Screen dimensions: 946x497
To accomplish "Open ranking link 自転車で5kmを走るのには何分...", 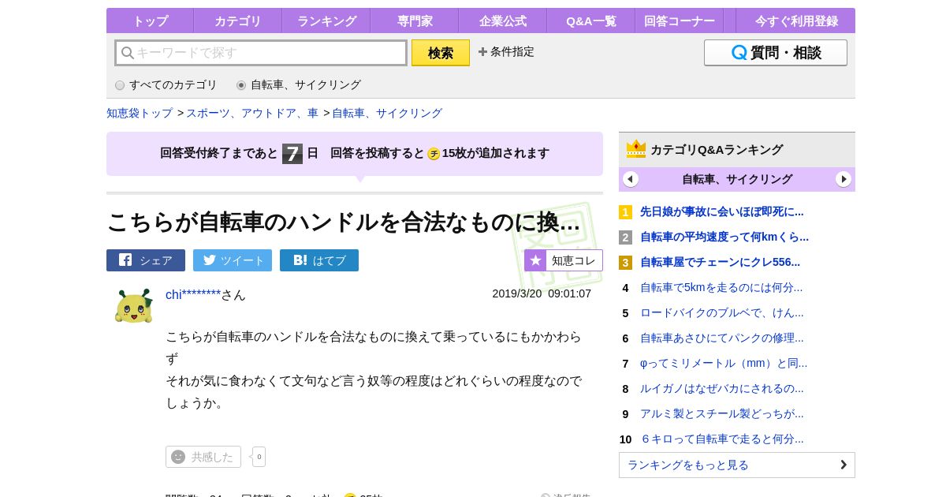I will click(721, 288).
